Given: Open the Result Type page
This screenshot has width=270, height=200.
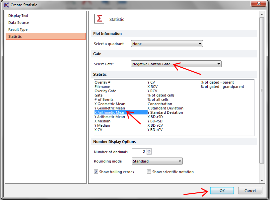Looking at the screenshot, I should tap(18, 30).
